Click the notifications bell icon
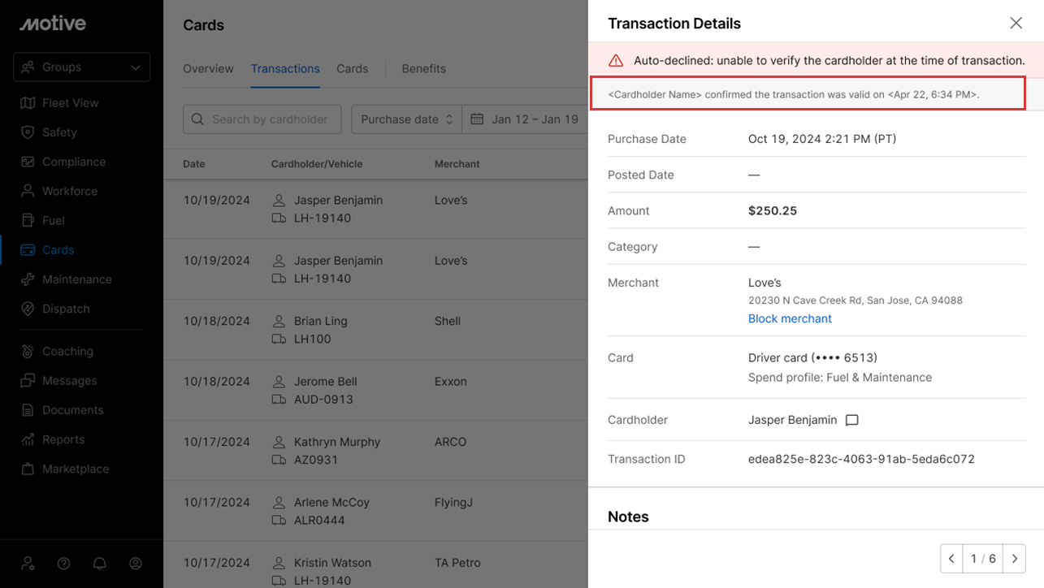 (100, 563)
